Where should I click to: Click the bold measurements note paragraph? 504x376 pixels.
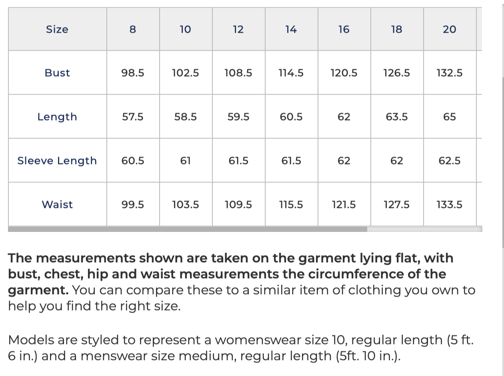242,282
